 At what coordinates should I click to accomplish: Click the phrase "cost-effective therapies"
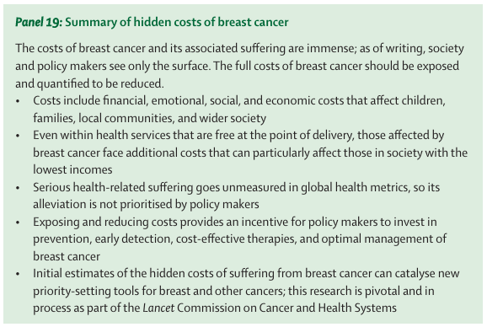(233, 239)
